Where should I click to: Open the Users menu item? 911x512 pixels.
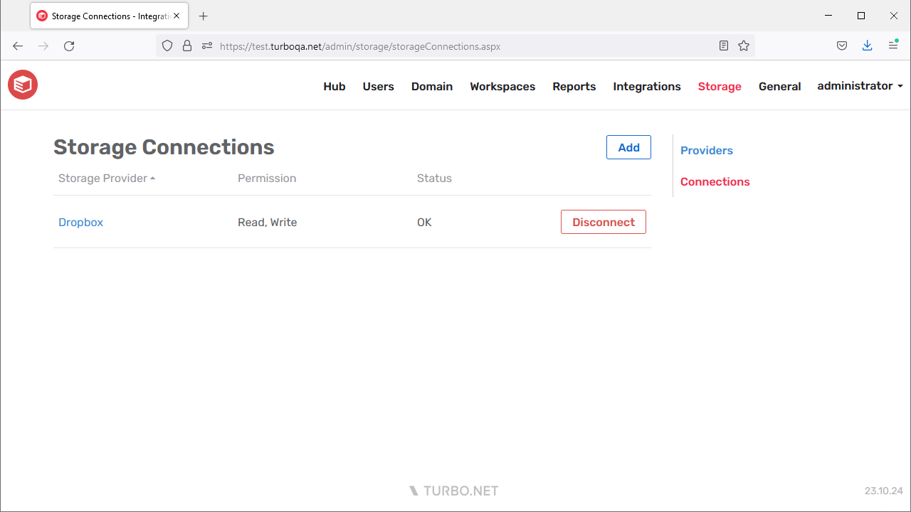(378, 86)
